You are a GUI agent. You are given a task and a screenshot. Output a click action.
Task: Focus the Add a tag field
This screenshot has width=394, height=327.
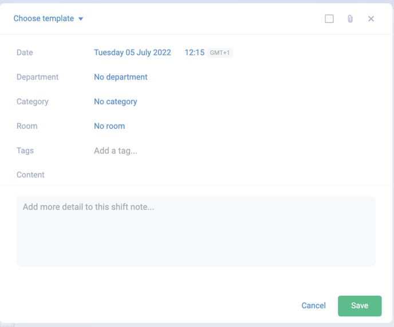(116, 151)
